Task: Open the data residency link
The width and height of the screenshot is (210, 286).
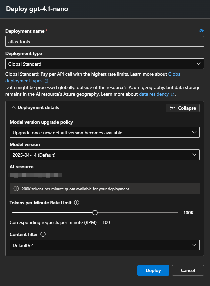Action: click(x=154, y=94)
